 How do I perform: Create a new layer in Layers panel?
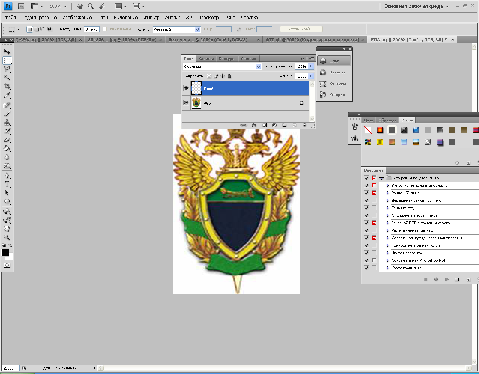pyautogui.click(x=295, y=125)
